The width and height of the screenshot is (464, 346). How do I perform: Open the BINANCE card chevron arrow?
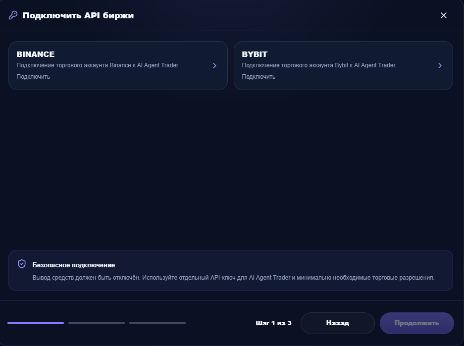(214, 66)
